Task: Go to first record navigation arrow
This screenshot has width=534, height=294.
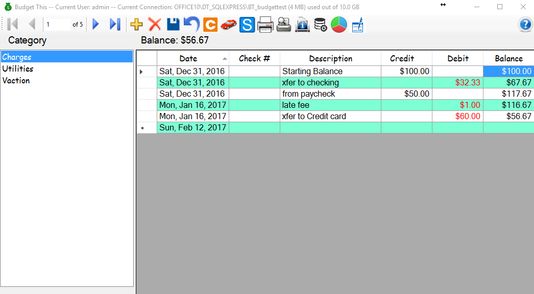Action: 13,24
